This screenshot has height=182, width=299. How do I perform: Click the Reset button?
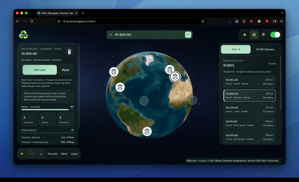(65, 70)
